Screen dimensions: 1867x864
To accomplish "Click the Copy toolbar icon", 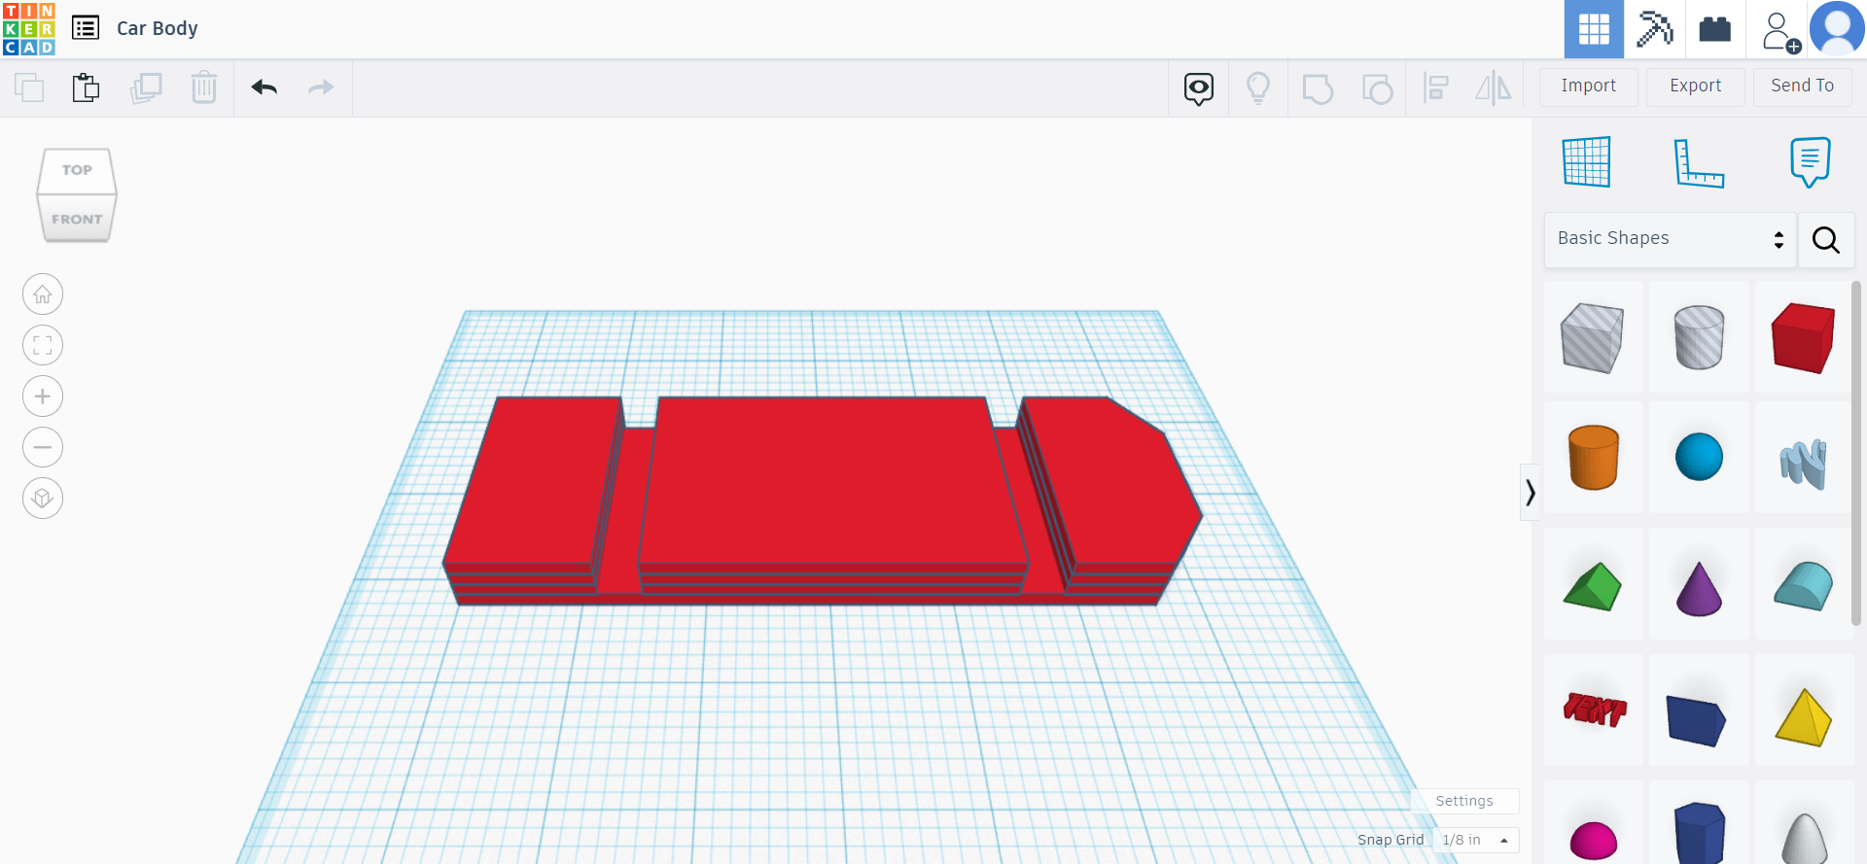I will (x=29, y=87).
